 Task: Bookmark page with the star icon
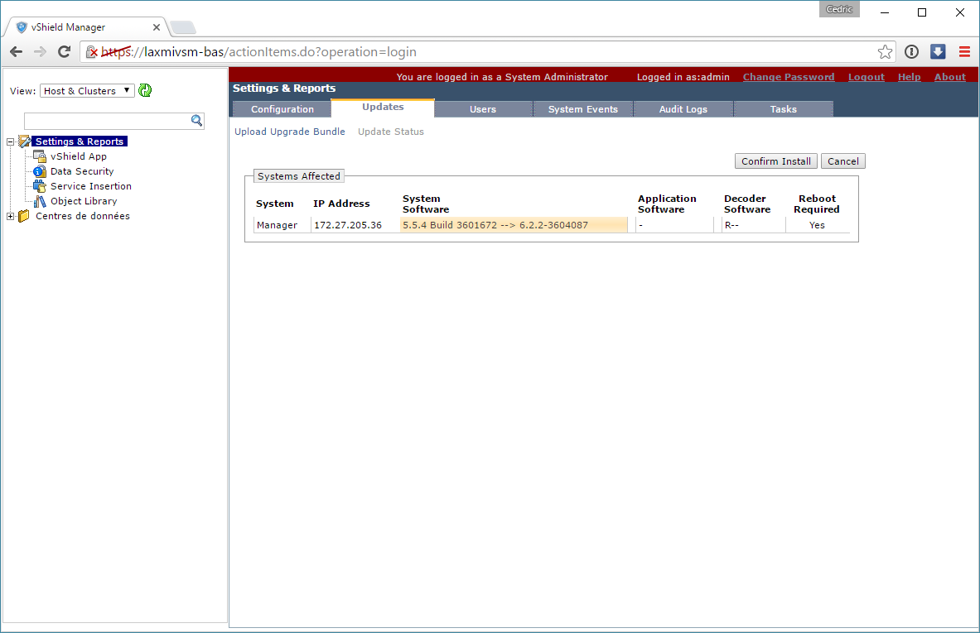coord(885,52)
